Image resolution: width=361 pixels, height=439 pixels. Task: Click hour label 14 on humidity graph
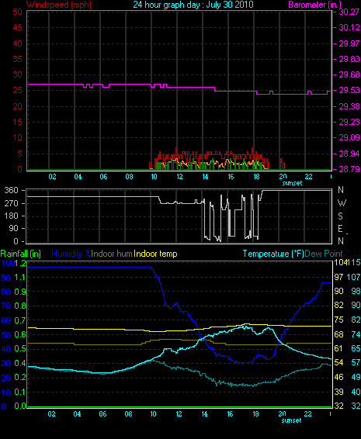point(204,414)
